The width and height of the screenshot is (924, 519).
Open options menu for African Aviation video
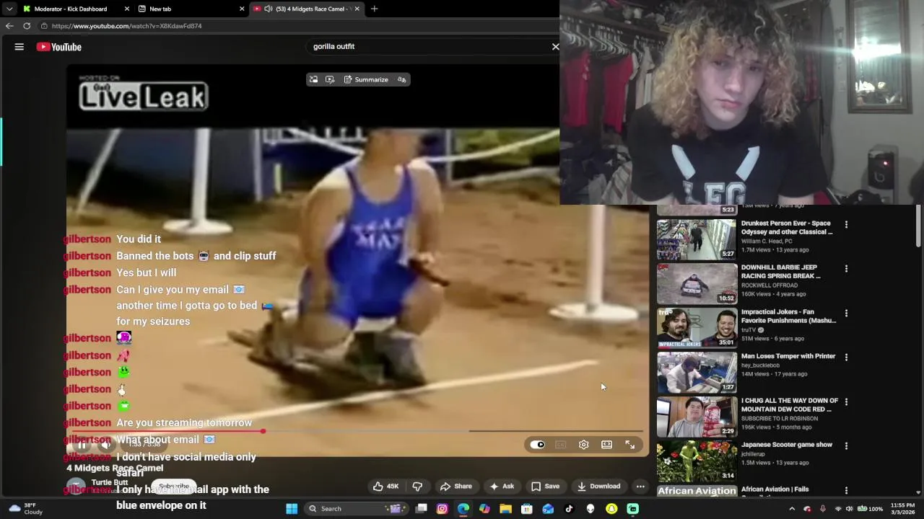pos(846,490)
